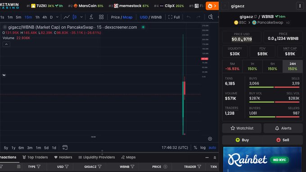This screenshot has width=306, height=172.
Task: Click the 17:46:32 (UTC) timezone clock
Action: [175, 148]
